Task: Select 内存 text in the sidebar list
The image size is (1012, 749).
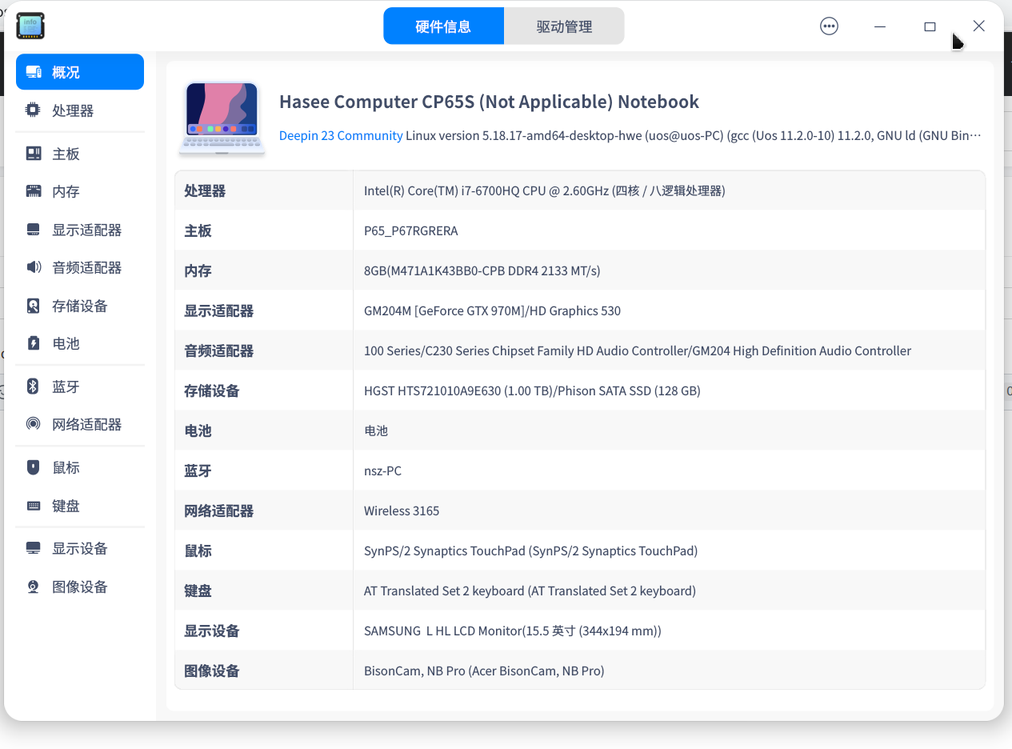Action: tap(66, 191)
